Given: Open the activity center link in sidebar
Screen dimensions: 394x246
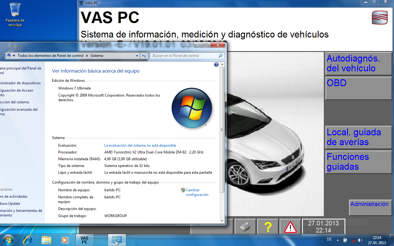Looking at the screenshot, I should coord(14,196).
